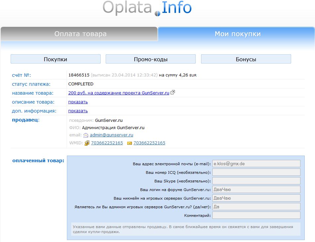
Task: Open the GunServer.ru product name link
Action: click(119, 93)
